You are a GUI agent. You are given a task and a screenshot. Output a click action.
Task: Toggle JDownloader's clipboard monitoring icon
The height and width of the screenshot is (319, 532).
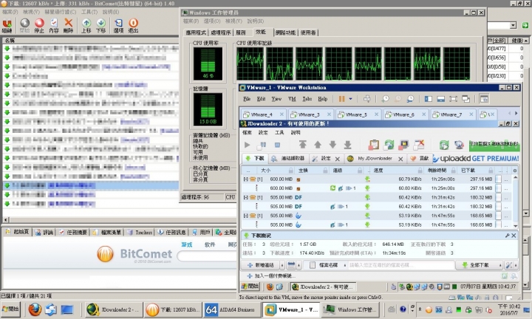click(x=374, y=145)
